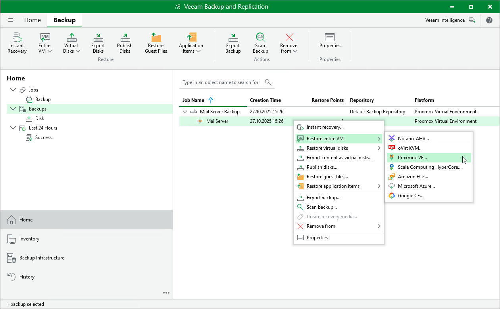Choose Microsoft Azure restore option

click(x=416, y=186)
